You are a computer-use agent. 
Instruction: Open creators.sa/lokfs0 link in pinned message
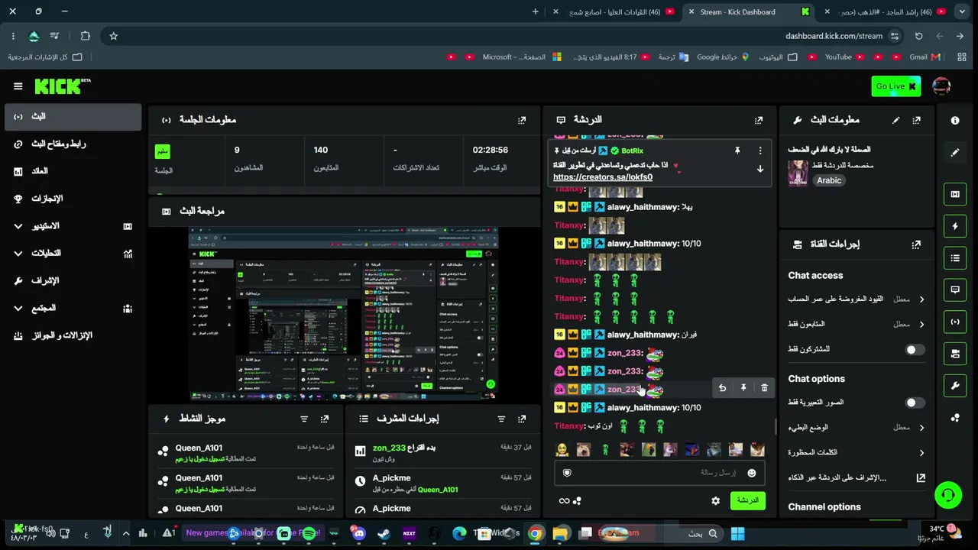tap(603, 177)
